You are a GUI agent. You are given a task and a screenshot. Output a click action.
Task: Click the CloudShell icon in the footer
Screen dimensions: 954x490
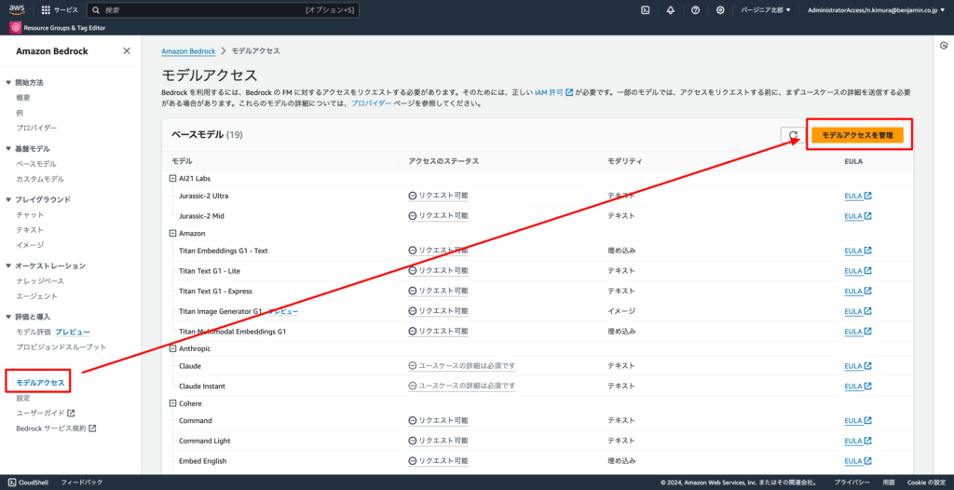[11, 483]
